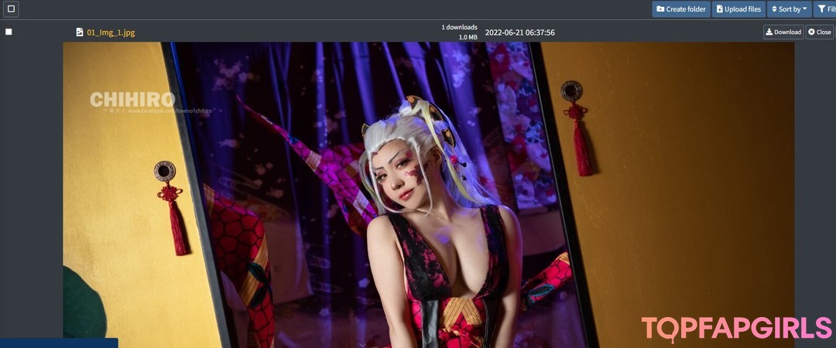Click the upload document icon in Upload files

[x=720, y=9]
